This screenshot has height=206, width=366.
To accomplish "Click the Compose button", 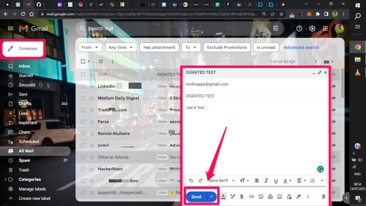I will coord(23,49).
